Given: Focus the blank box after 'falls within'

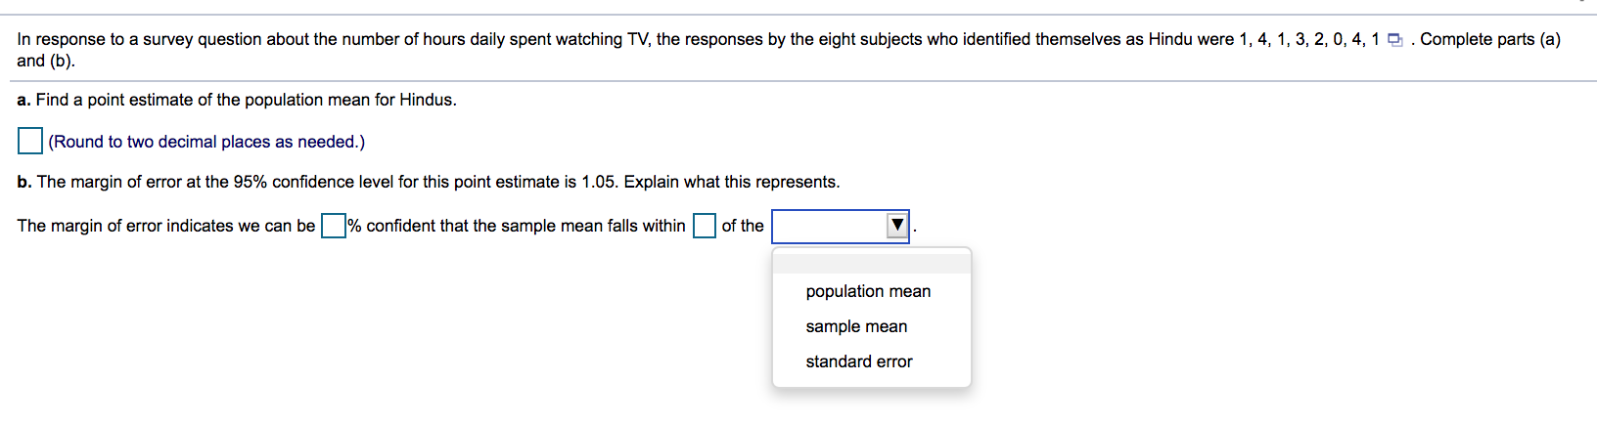Looking at the screenshot, I should pyautogui.click(x=705, y=226).
